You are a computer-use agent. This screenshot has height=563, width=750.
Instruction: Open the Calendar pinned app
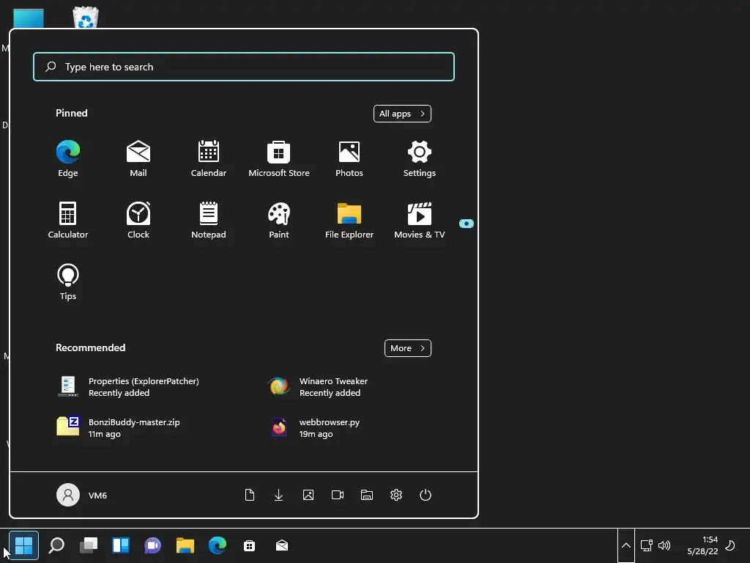pos(209,158)
